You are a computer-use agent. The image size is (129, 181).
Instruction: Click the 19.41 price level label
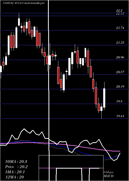point(120,116)
